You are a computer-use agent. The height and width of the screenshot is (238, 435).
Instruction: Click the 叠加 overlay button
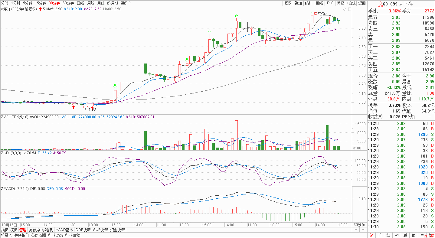[x=298, y=3]
